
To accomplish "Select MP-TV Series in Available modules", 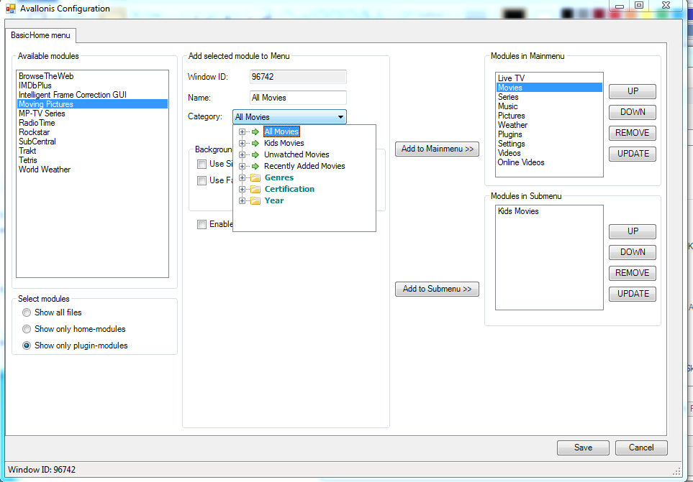I will click(42, 113).
